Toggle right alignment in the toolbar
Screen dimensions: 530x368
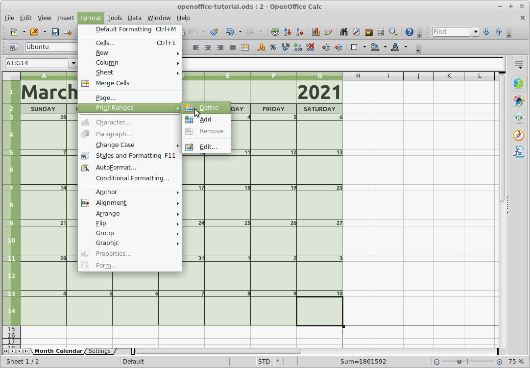coord(220,47)
